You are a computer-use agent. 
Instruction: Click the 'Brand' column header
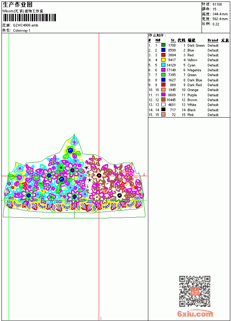click(213, 40)
